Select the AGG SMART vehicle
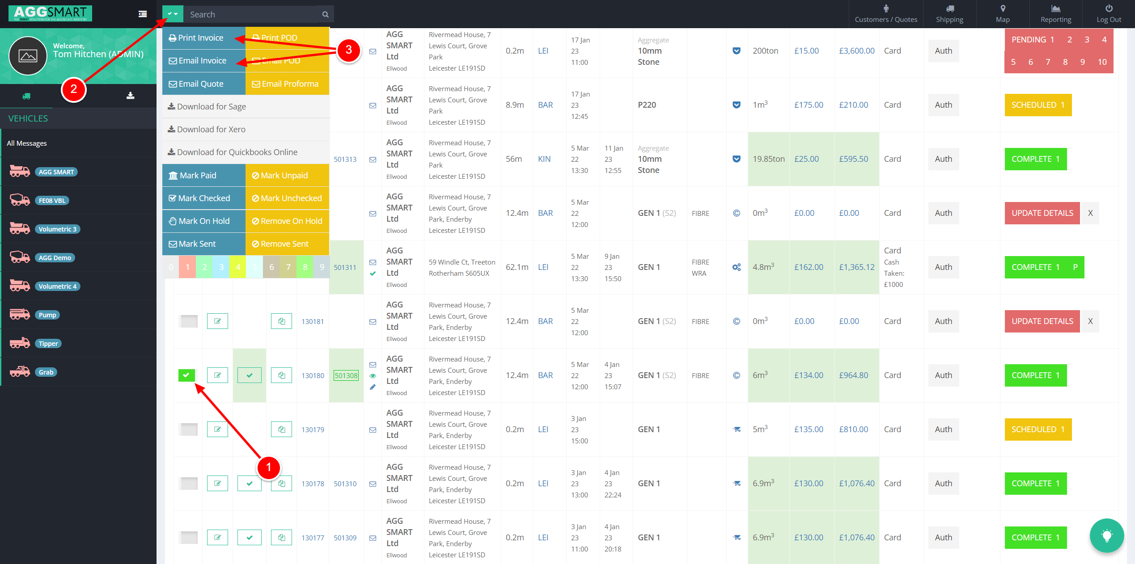The height and width of the screenshot is (564, 1135). [x=56, y=172]
